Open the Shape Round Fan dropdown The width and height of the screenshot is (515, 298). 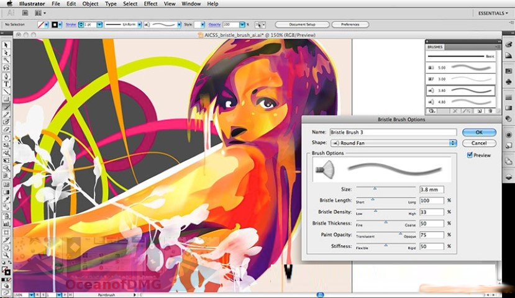click(x=393, y=143)
